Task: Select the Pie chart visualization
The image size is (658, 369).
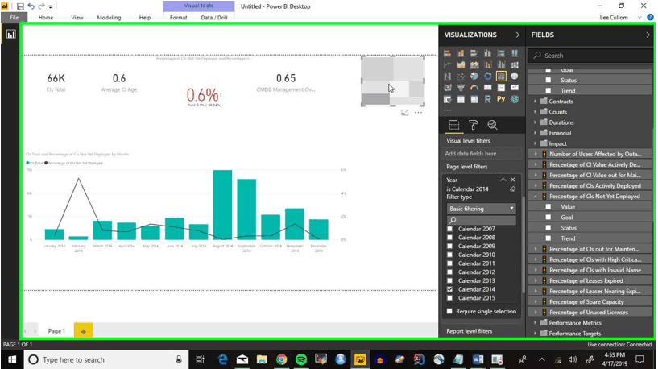Action: pyautogui.click(x=474, y=76)
